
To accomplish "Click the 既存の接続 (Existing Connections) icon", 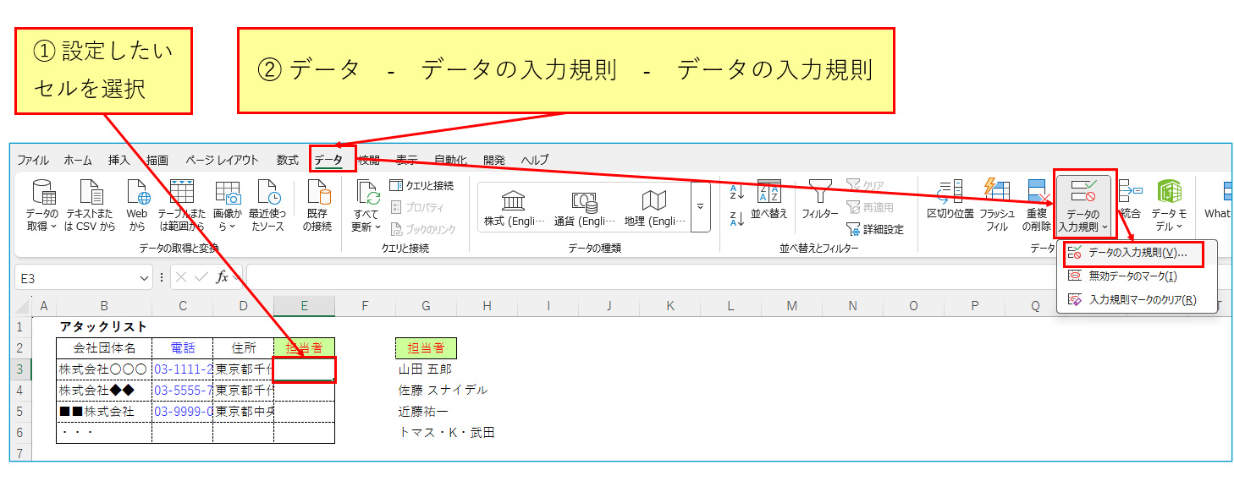I will (318, 193).
